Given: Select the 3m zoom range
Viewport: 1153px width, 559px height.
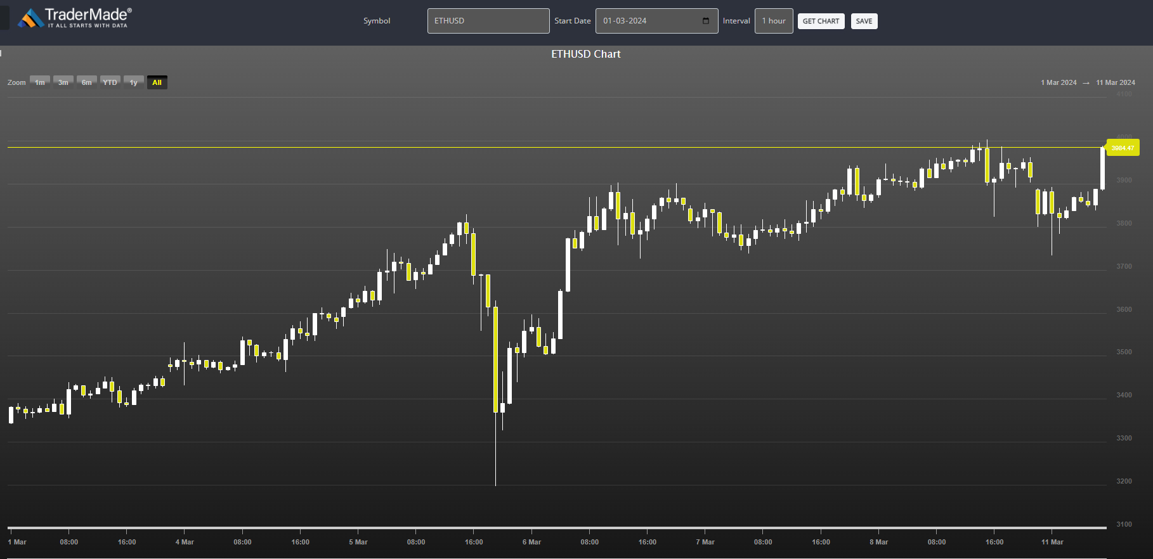Looking at the screenshot, I should pos(63,82).
